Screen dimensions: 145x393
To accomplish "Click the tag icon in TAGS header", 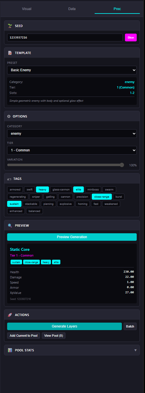I will pos(9,179).
